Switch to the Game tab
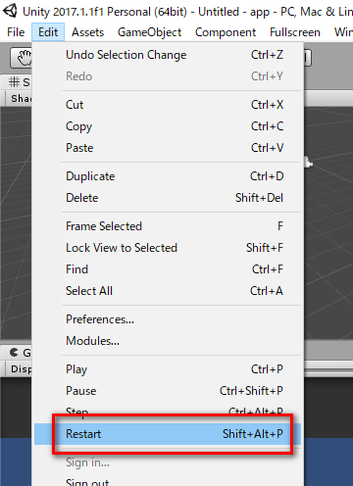353x486 pixels. (x=17, y=353)
